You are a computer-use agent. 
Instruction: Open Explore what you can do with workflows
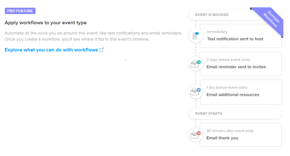click(x=51, y=50)
